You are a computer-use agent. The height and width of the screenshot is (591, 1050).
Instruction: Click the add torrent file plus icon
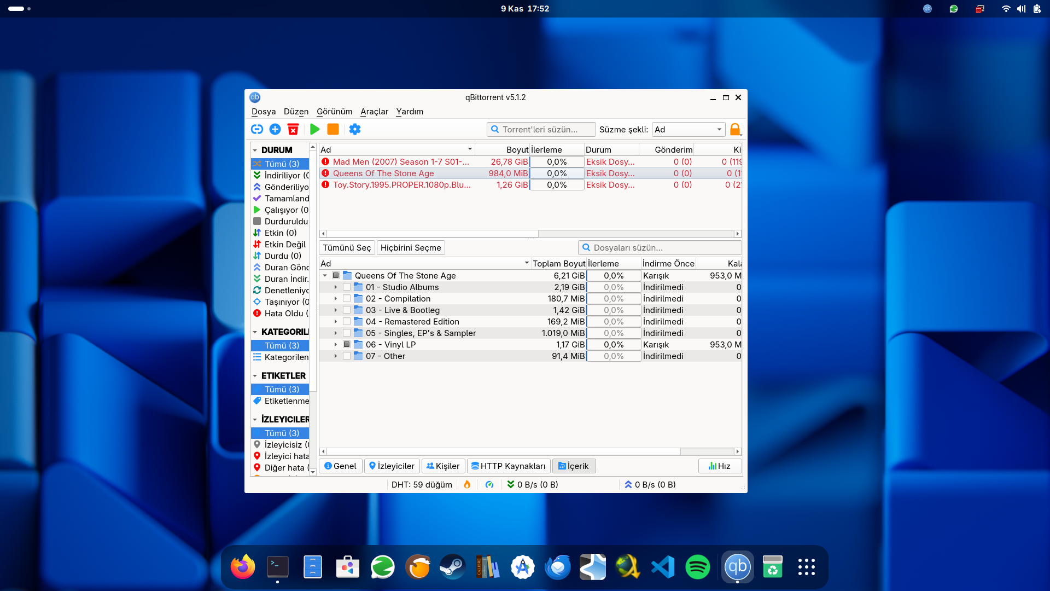(275, 129)
